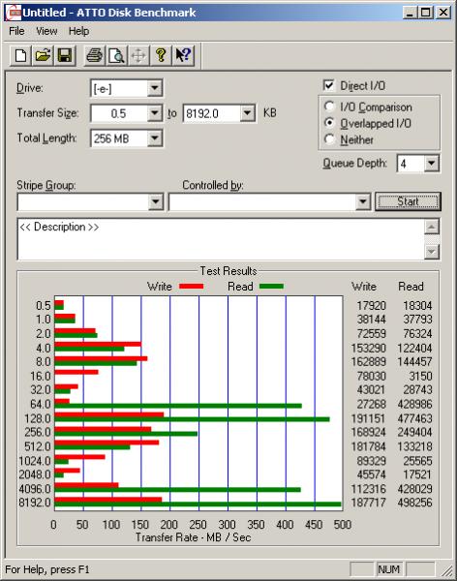Click the write value 17920
The height and width of the screenshot is (581, 457).
pyautogui.click(x=372, y=306)
